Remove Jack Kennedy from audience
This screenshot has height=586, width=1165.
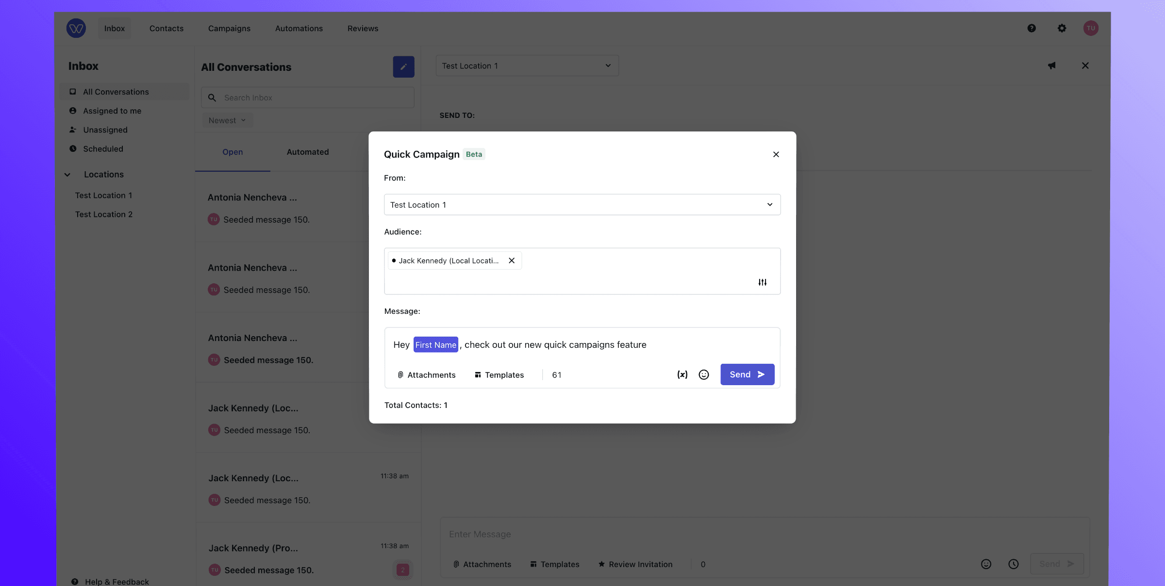pyautogui.click(x=511, y=260)
